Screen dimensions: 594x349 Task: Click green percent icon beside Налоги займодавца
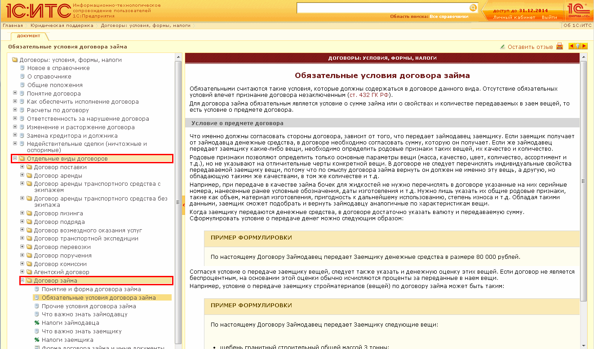point(37,323)
